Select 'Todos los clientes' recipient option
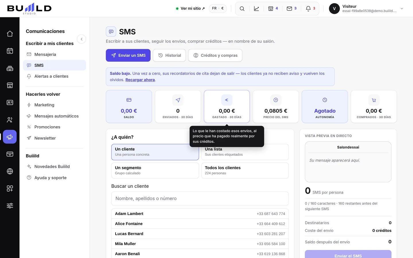The image size is (413, 258). (245, 171)
